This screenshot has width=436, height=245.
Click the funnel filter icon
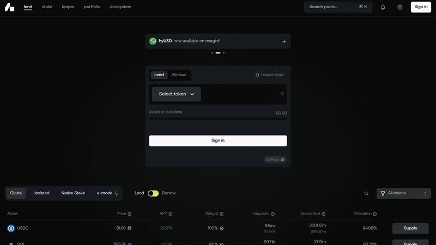pyautogui.click(x=383, y=193)
